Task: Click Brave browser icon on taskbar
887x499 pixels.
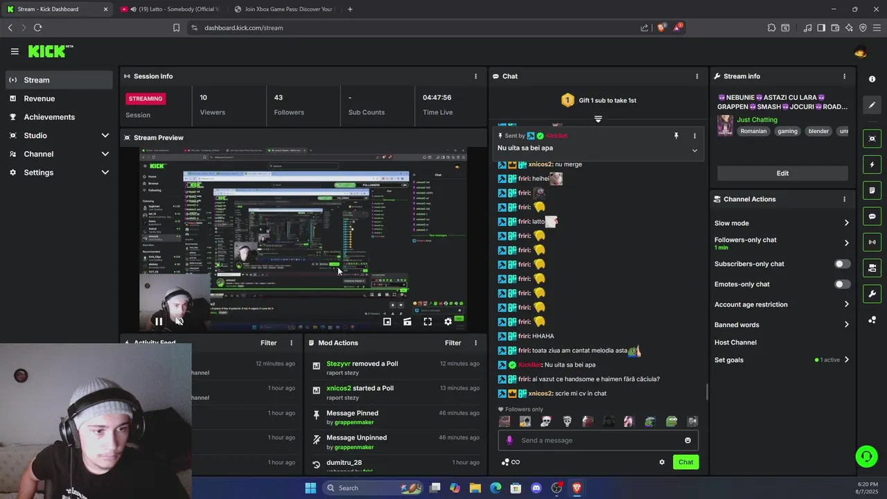Action: point(577,488)
